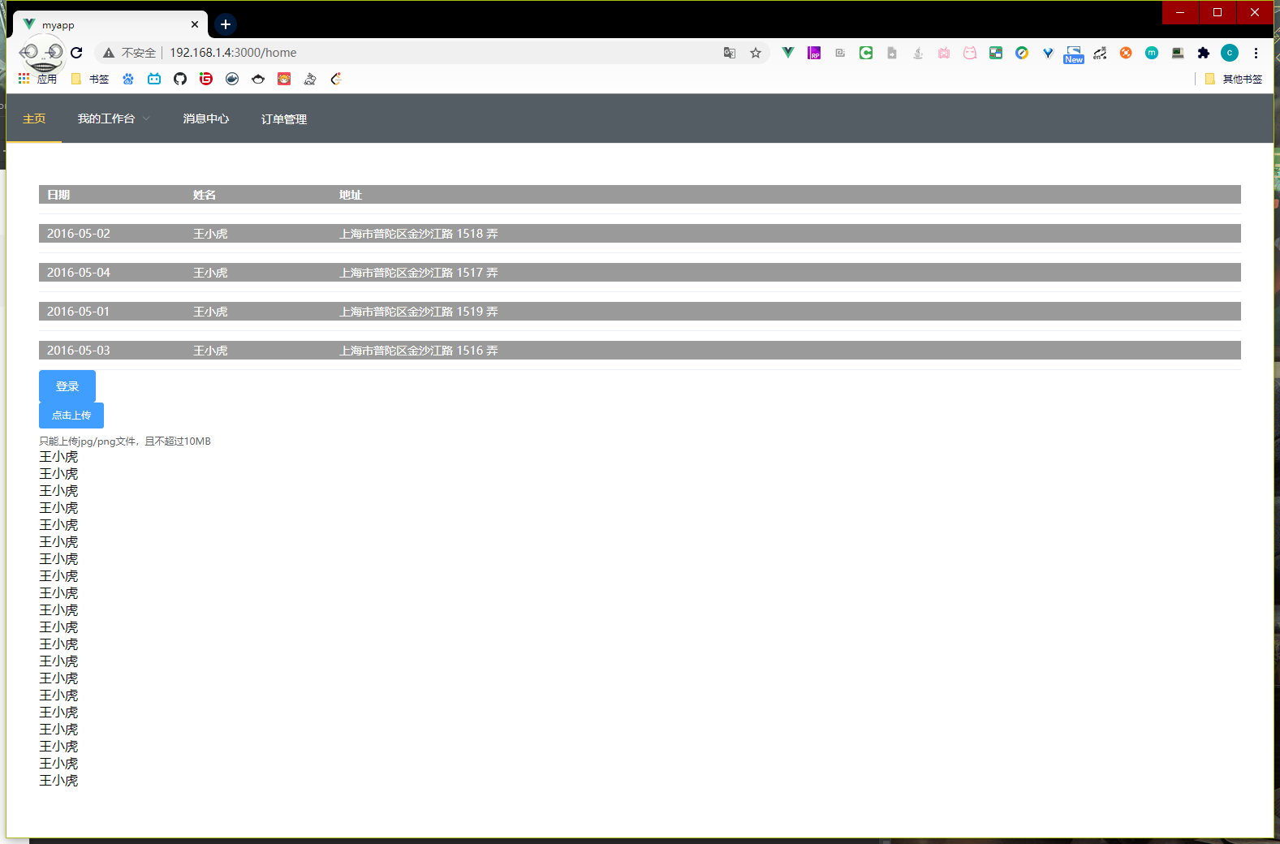
Task: Click the Axure RP extension icon
Action: (814, 53)
